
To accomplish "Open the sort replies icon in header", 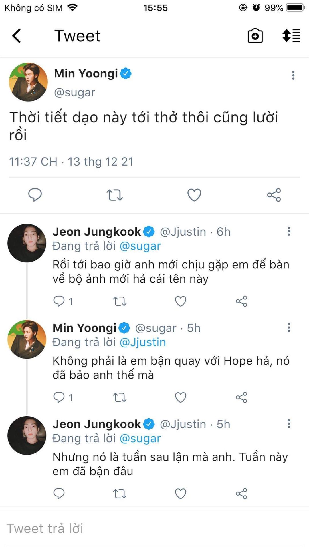I will click(x=291, y=36).
